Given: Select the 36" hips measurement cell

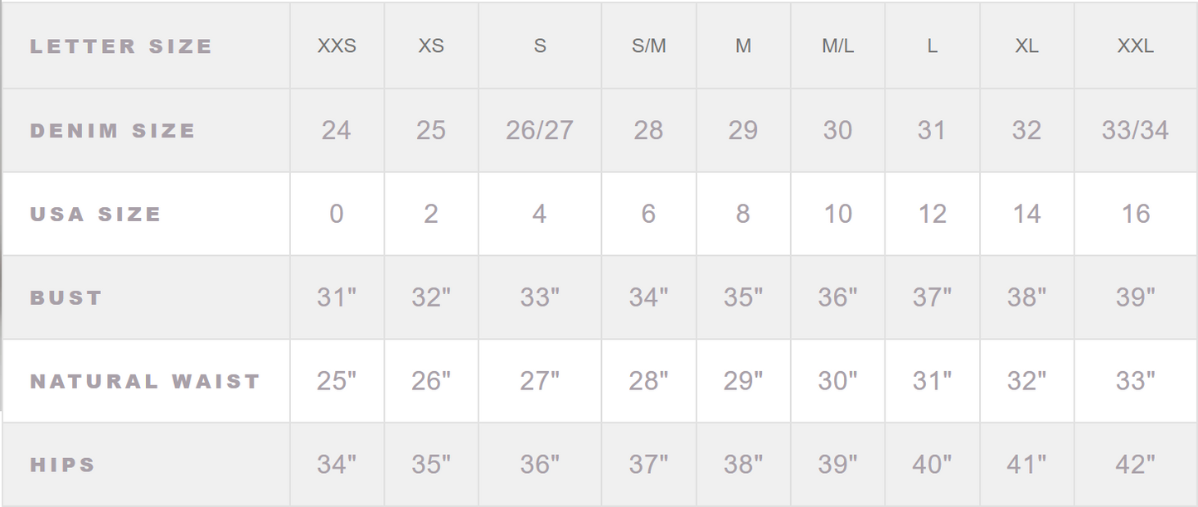Looking at the screenshot, I should click(540, 465).
